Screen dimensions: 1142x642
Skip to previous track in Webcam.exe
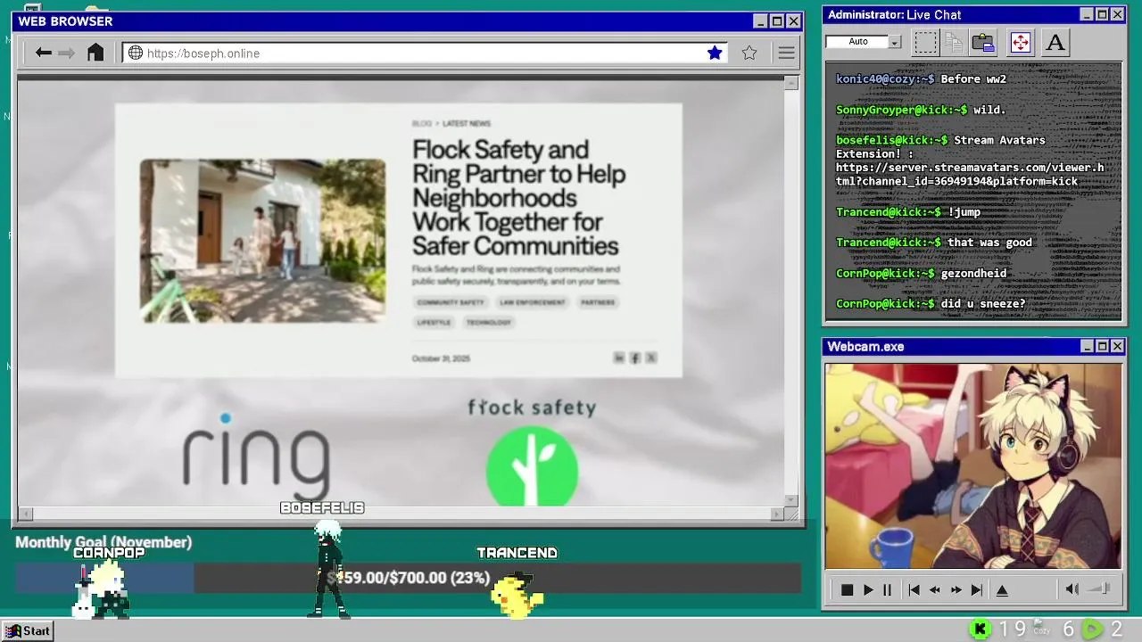click(x=914, y=589)
